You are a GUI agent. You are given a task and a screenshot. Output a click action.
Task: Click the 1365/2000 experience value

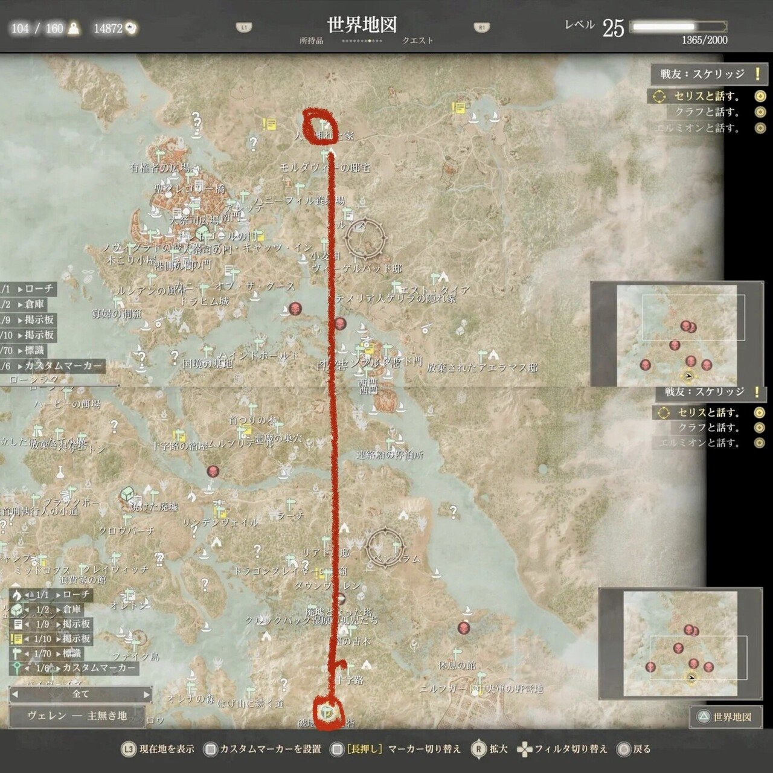point(704,40)
